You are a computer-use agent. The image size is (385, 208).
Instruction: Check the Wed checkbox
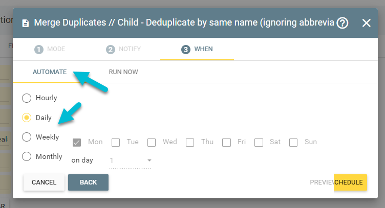[x=152, y=143]
